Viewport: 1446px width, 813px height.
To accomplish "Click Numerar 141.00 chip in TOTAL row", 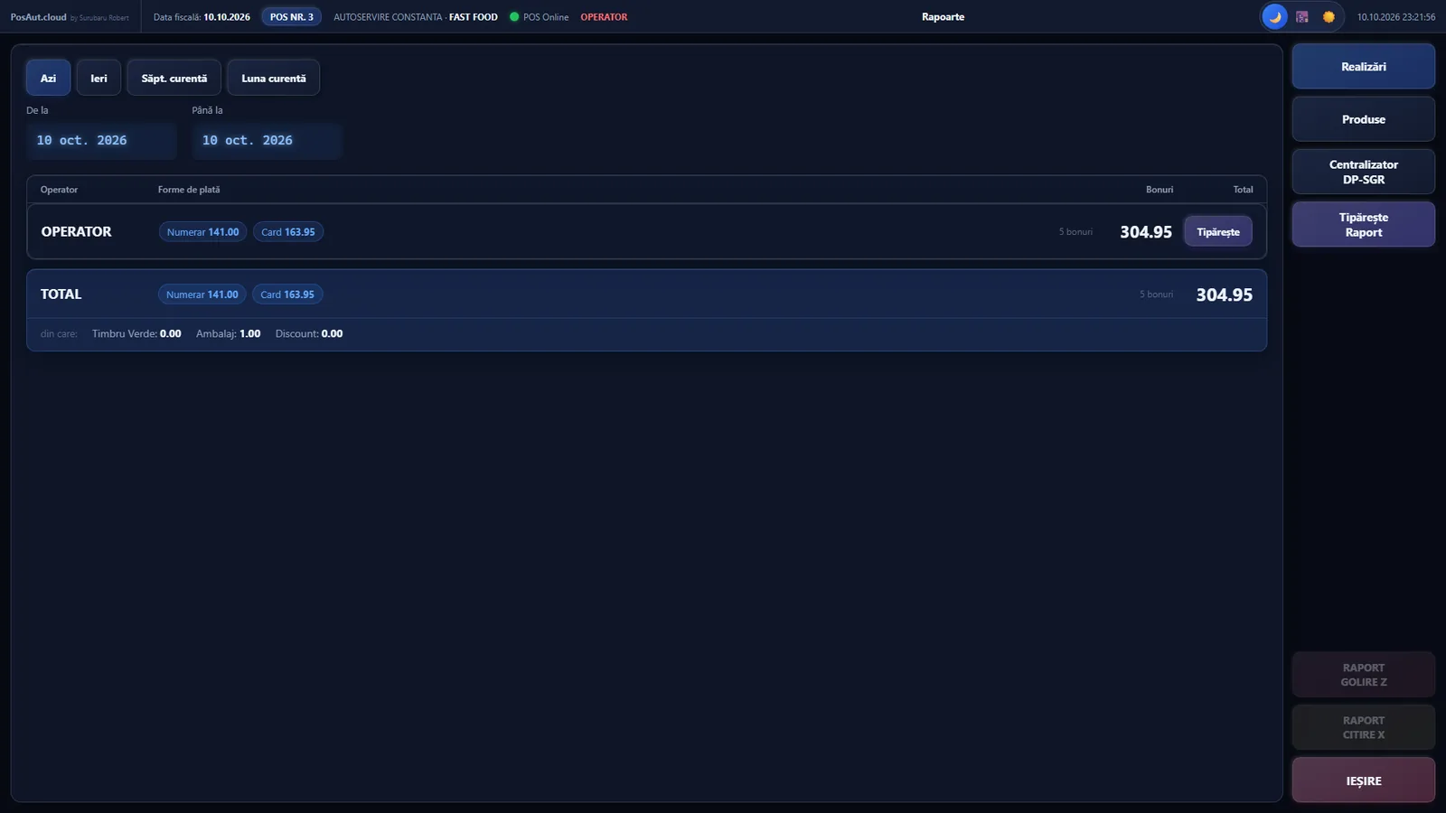I will 202,294.
